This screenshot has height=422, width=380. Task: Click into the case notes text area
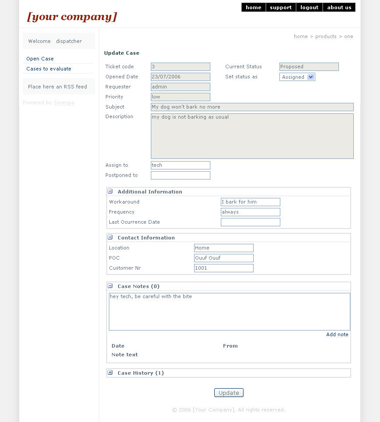[229, 312]
